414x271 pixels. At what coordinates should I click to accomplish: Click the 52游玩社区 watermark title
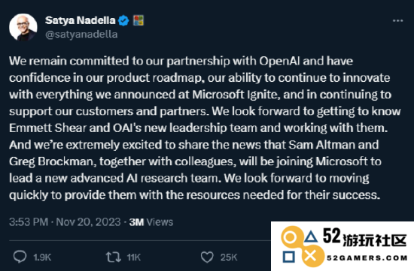click(364, 238)
